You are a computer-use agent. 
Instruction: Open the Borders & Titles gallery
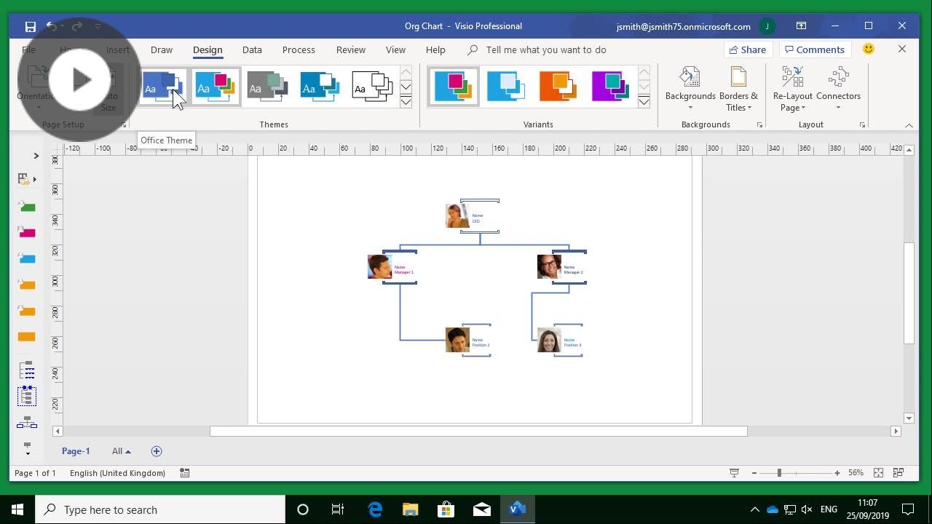[x=738, y=89]
